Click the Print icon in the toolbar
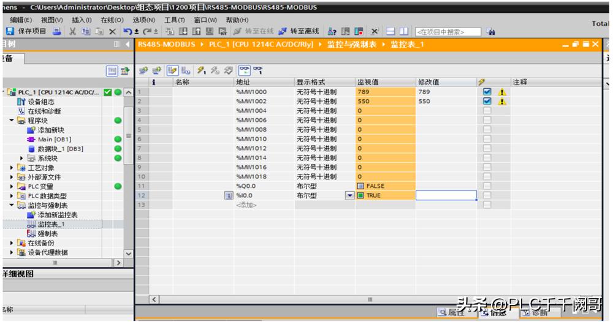 (x=56, y=31)
